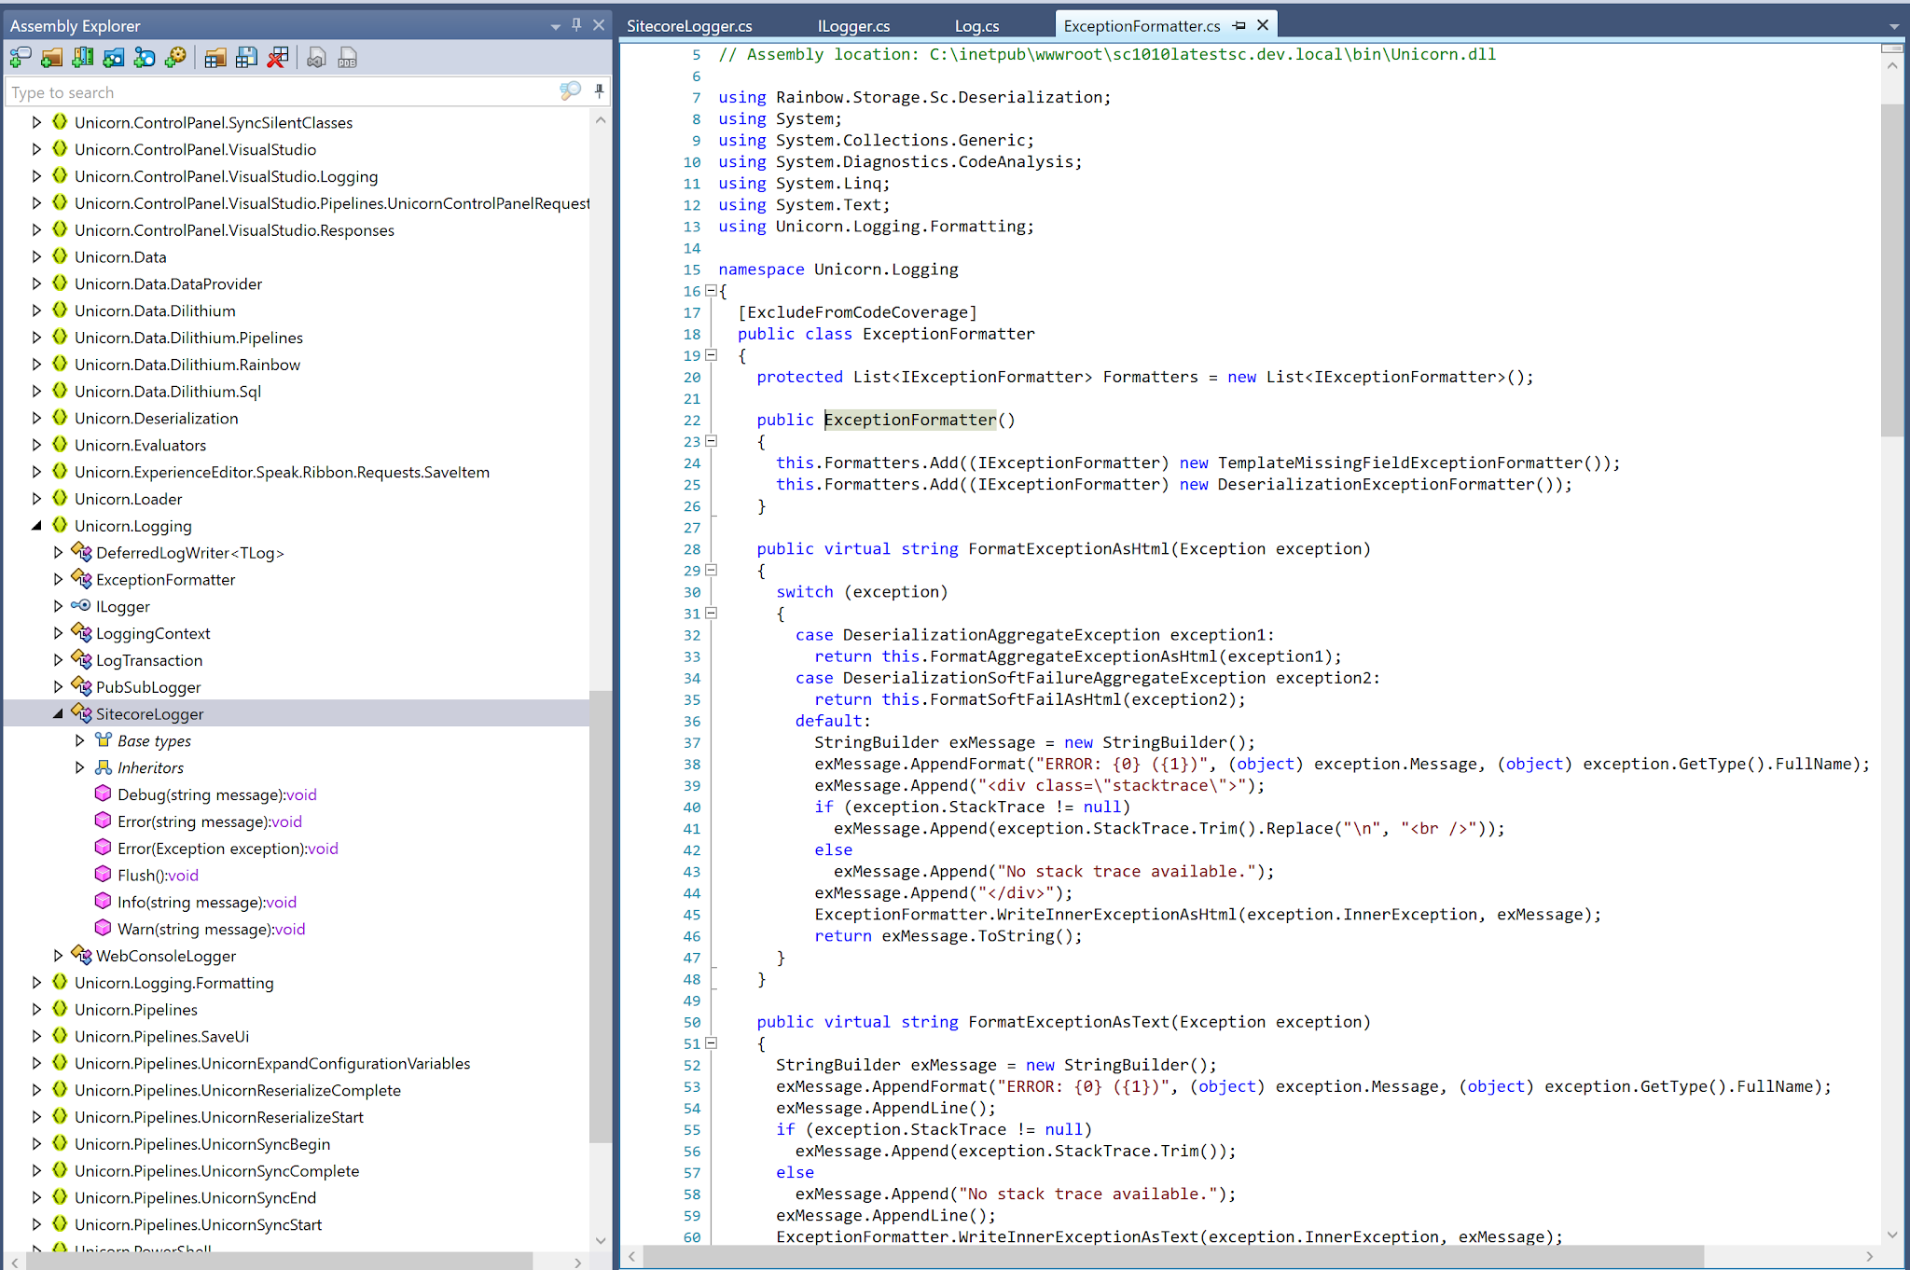The width and height of the screenshot is (1910, 1270).
Task: Toggle the pin icon beside the search box
Action: tap(599, 90)
